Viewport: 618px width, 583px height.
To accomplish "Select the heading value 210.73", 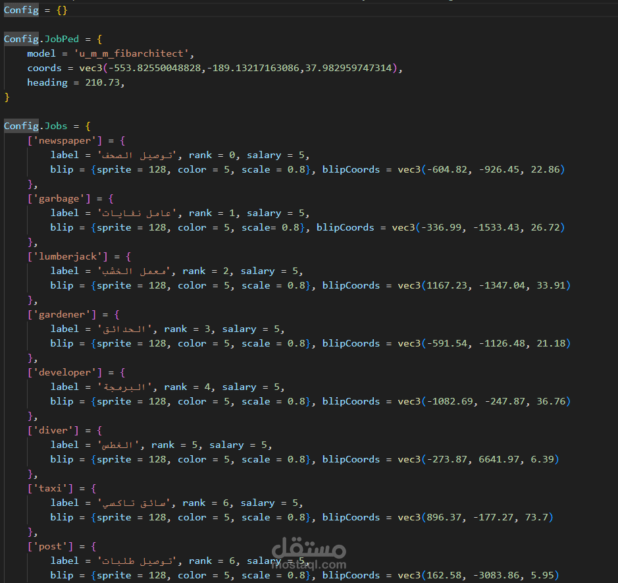I will [103, 82].
